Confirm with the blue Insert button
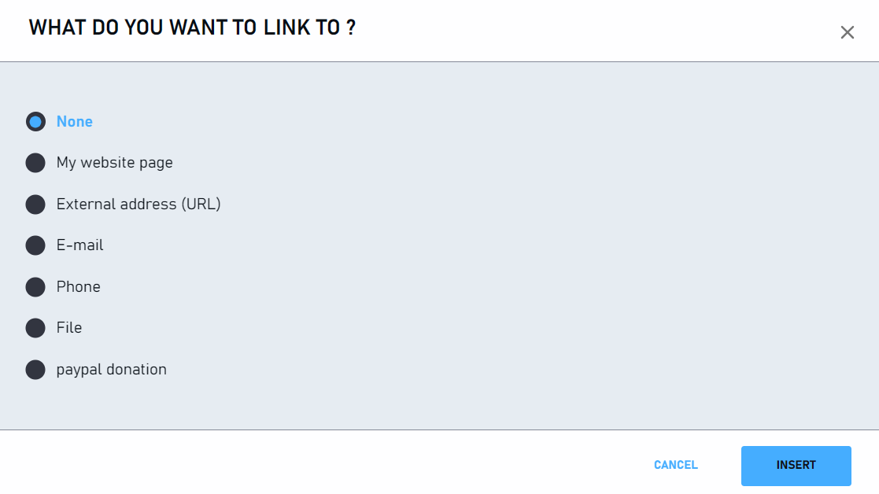This screenshot has width=879, height=494. click(796, 466)
